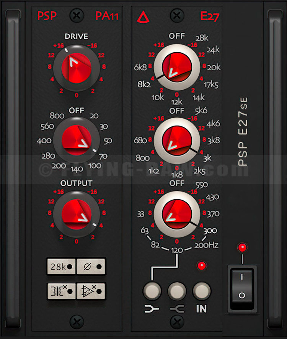Toggle the transformer bypass button
The width and height of the screenshot is (287, 339).
click(x=61, y=291)
